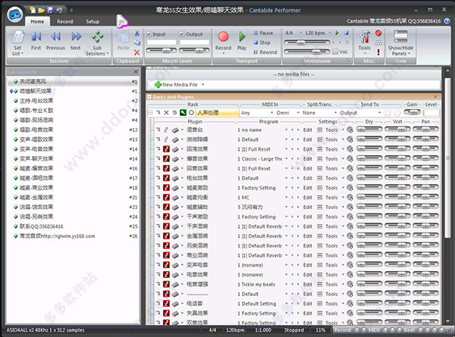Close the Sub-Sessions panel
The height and width of the screenshot is (337, 455).
136,72
